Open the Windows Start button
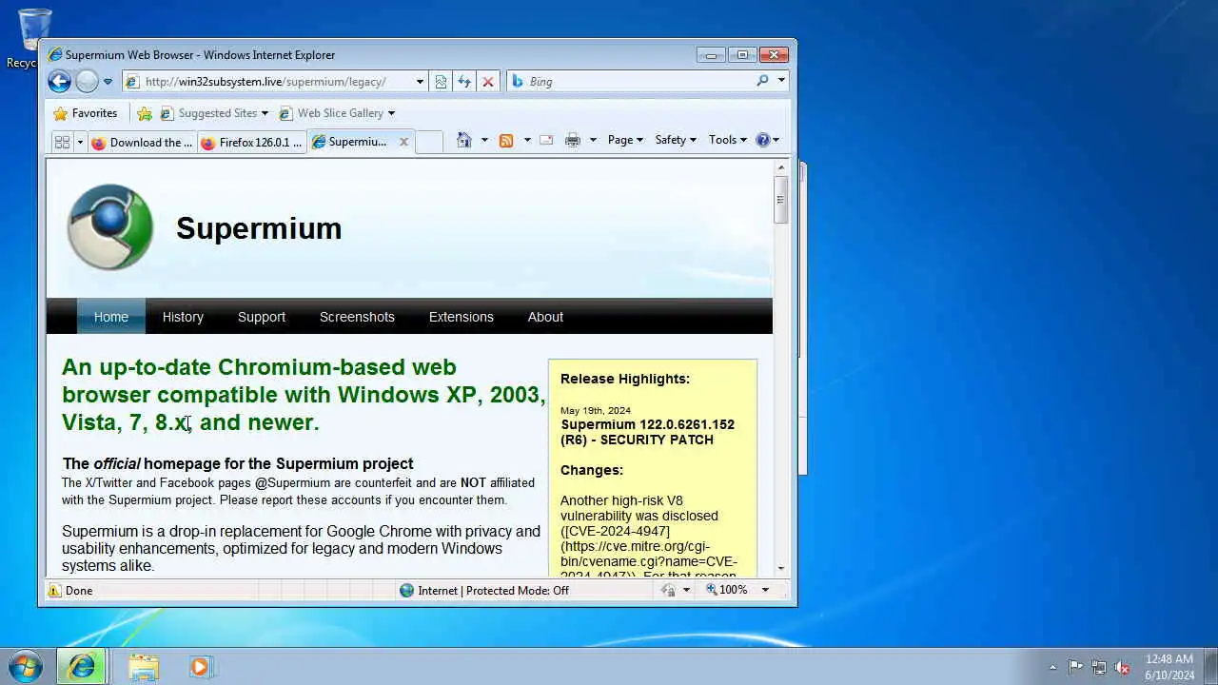The width and height of the screenshot is (1218, 685). point(25,666)
